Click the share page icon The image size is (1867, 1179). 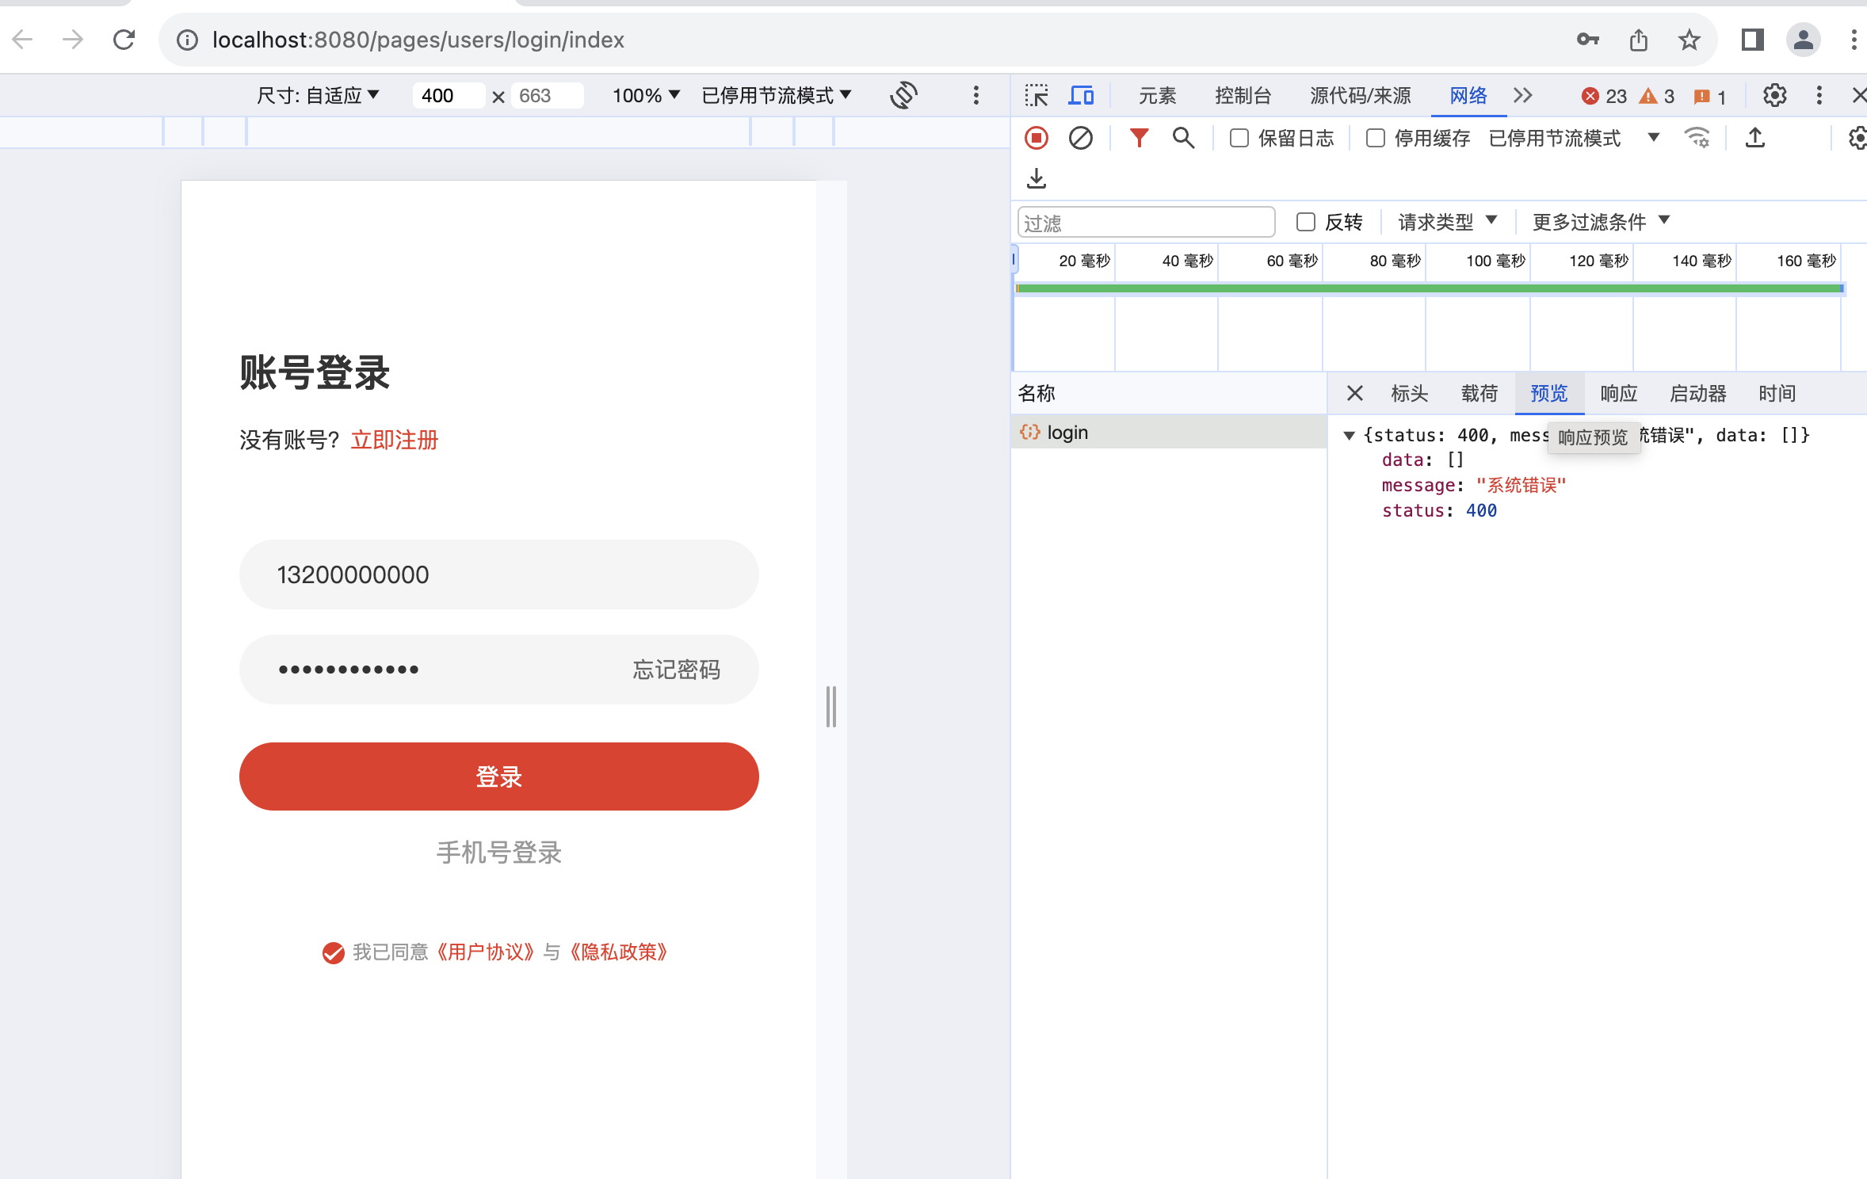[x=1639, y=40]
